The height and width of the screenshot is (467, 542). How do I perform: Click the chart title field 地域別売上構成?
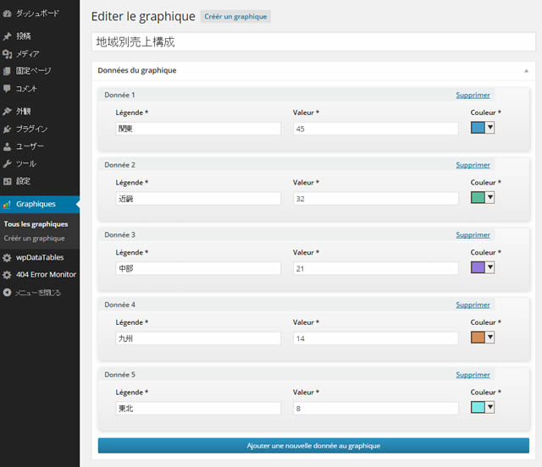tap(313, 42)
